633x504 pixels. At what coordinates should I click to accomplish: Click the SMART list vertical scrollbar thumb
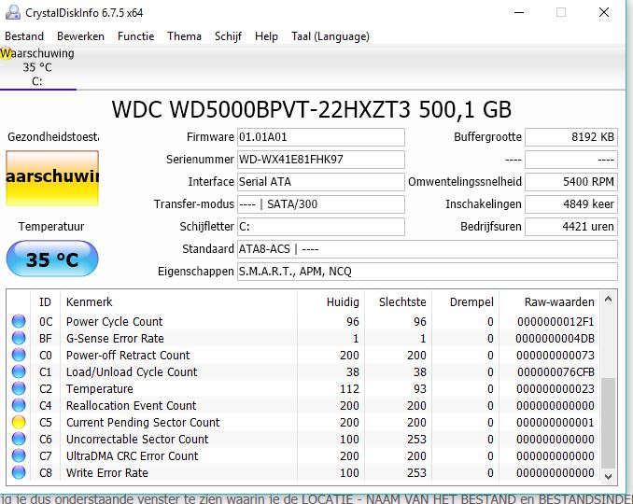point(609,423)
